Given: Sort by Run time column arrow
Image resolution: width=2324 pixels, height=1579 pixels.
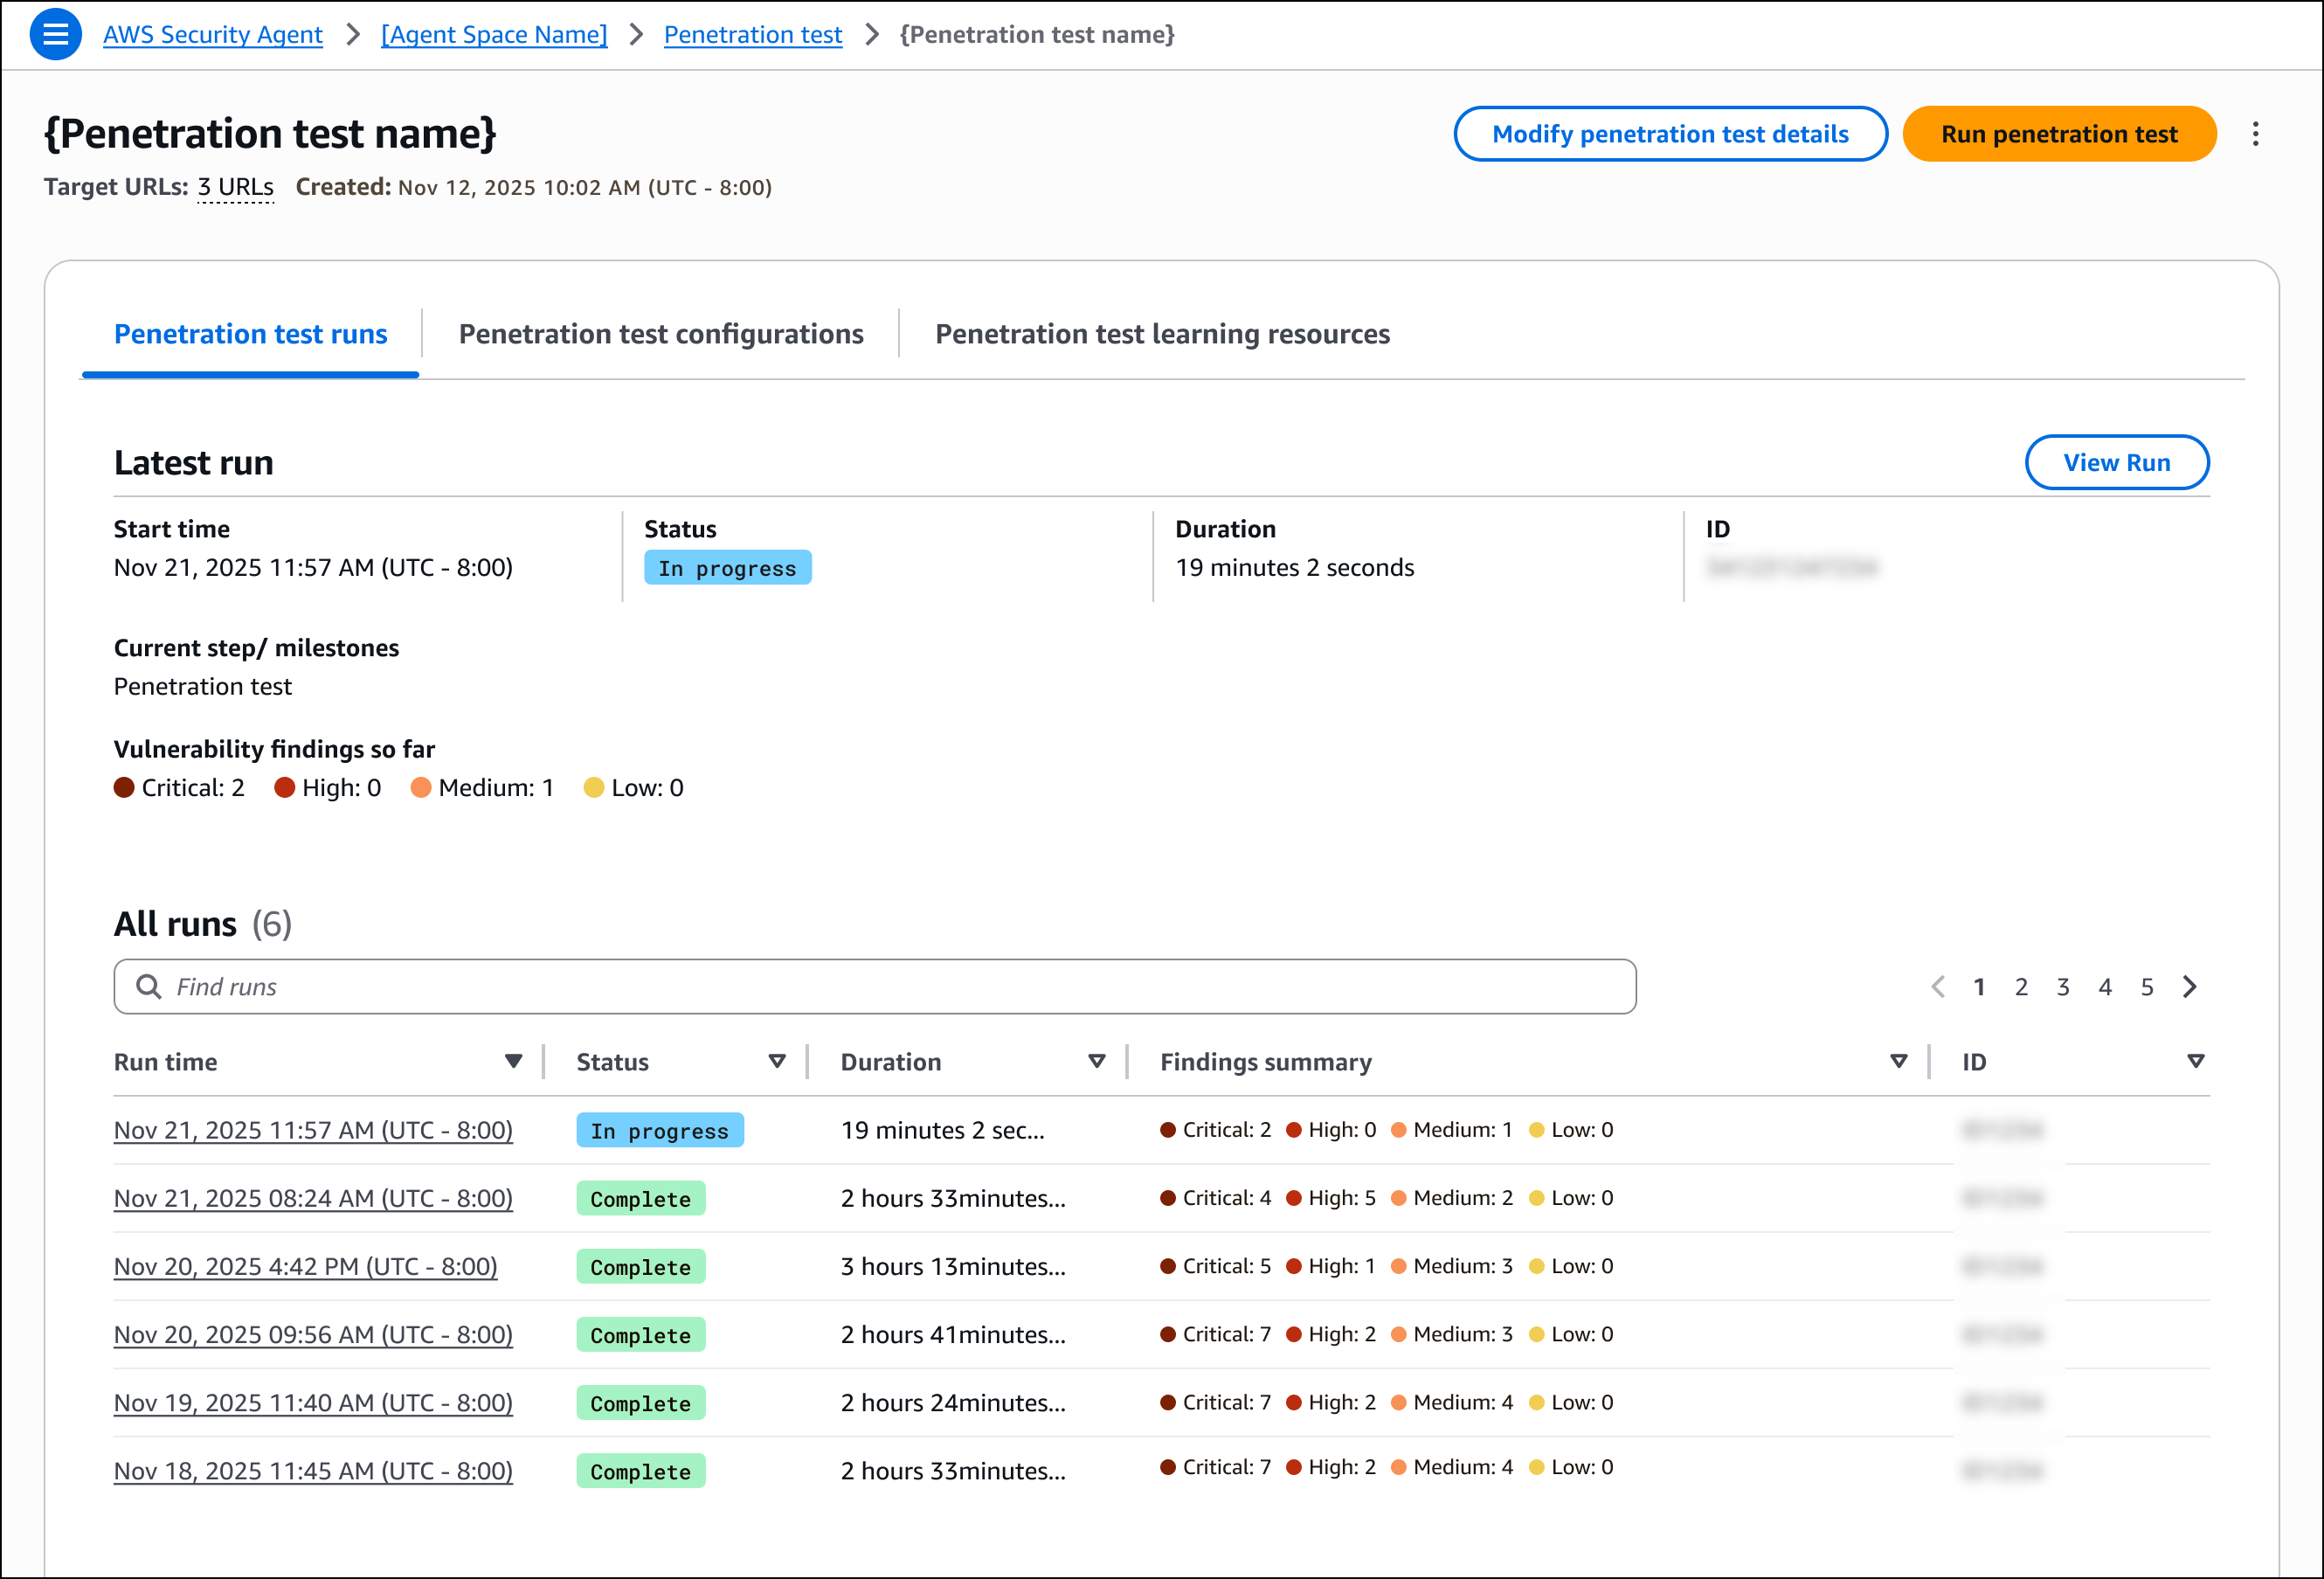Looking at the screenshot, I should 513,1061.
